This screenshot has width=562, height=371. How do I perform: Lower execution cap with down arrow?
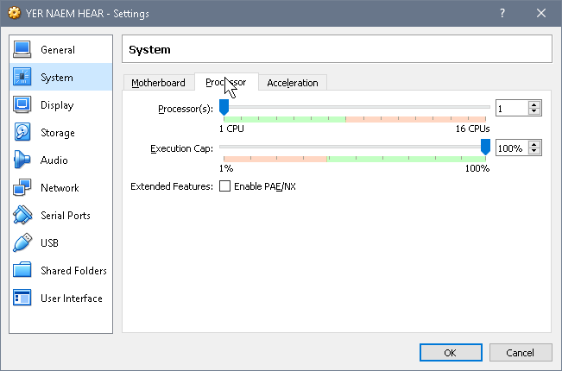(x=534, y=151)
